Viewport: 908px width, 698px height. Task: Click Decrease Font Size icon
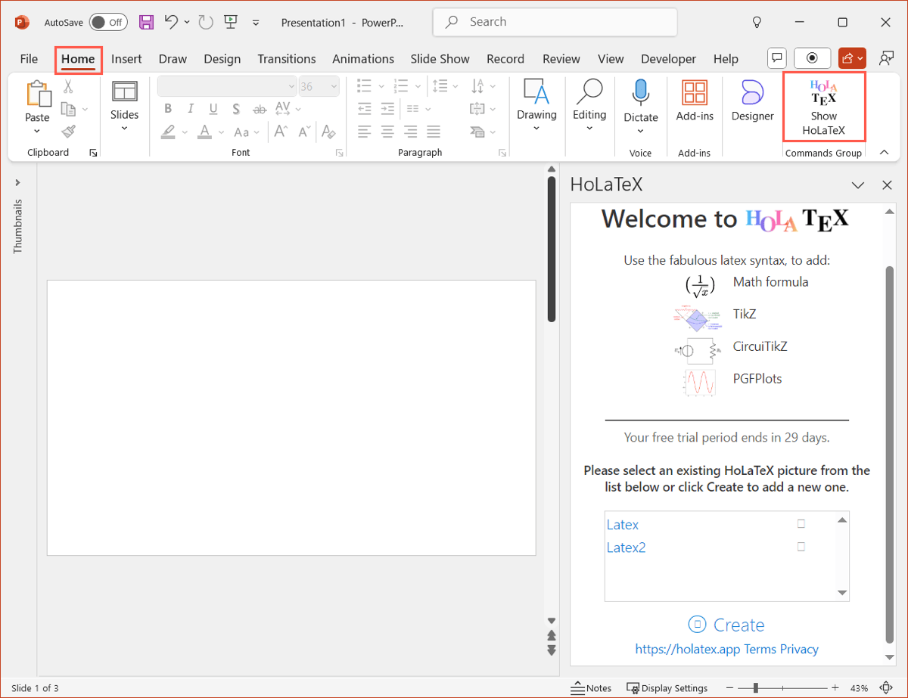click(304, 132)
